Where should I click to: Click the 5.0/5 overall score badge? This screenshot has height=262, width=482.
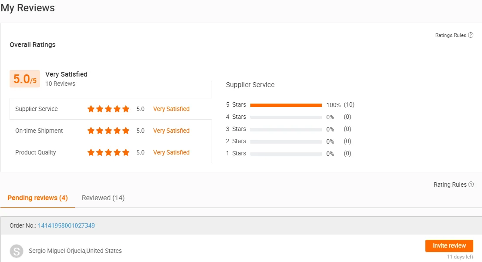pos(25,79)
